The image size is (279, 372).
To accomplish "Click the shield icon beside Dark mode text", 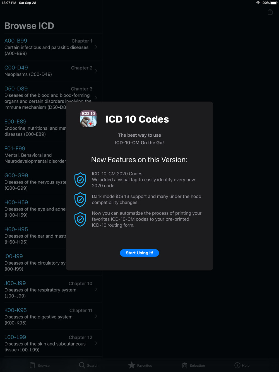I will (80, 199).
